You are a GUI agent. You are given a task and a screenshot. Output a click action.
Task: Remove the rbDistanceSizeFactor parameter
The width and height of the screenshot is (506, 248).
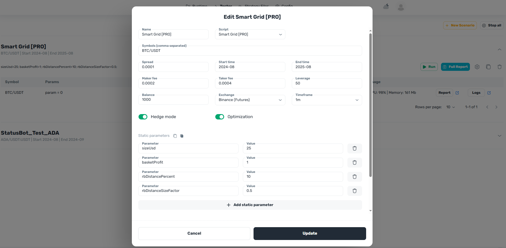coord(354,191)
